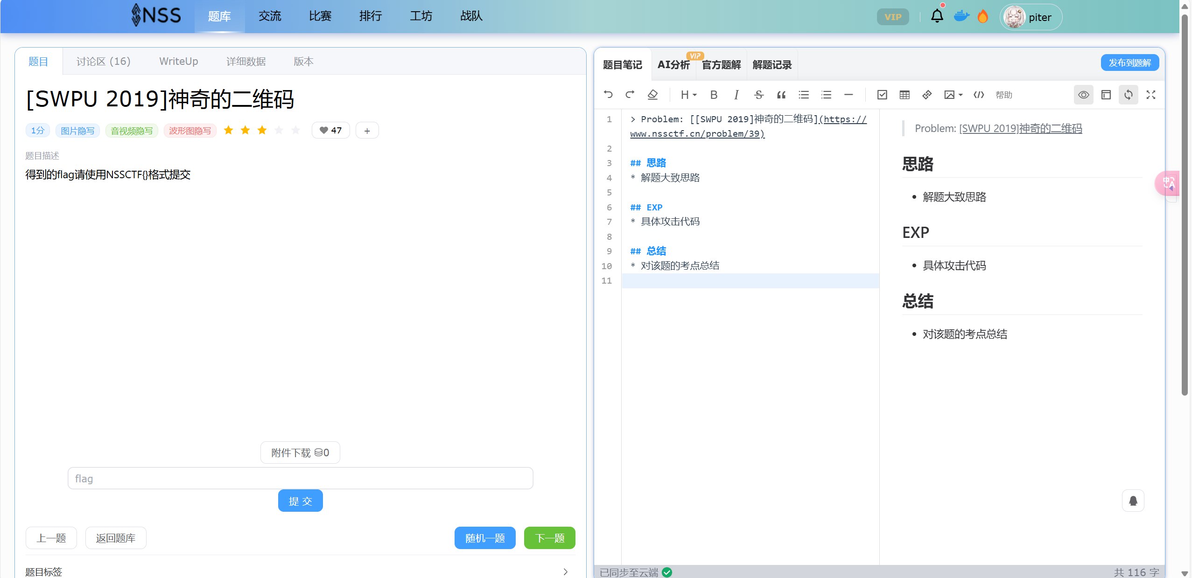
Task: Toggle bold formatting in note editor
Action: coord(714,95)
